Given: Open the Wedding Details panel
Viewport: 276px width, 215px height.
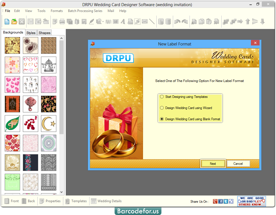Looking at the screenshot, I should click(106, 201).
